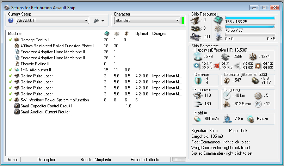Click the Cargohold: 135 m3 label
Image resolution: width=284 pixels, height=166 pixels.
207,136
